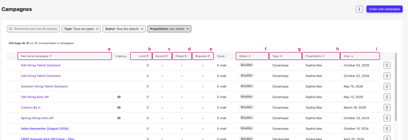Sort the table by Statut column

pyautogui.click(x=250, y=56)
